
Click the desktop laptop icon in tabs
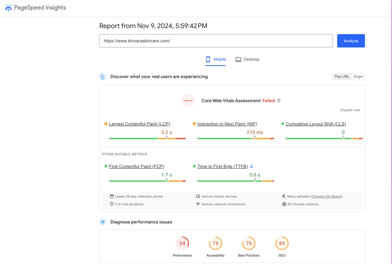tap(238, 59)
